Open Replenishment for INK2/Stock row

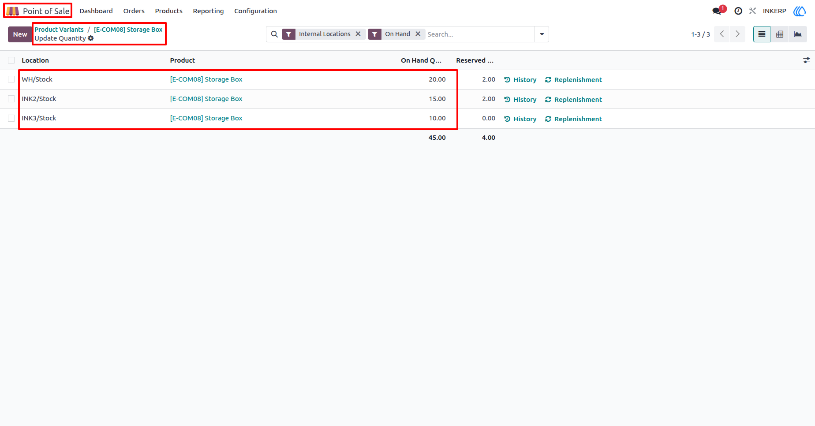point(573,100)
